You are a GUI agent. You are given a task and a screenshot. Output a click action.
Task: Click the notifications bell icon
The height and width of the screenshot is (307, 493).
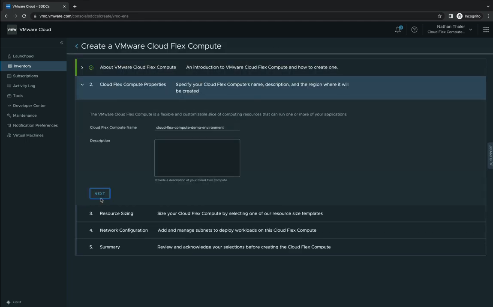tap(398, 30)
